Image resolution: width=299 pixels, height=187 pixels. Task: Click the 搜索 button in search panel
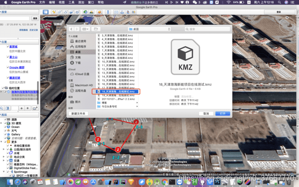[35, 18]
